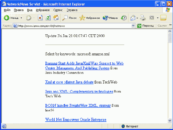Close the Internet Explorer window

(x=169, y=4)
